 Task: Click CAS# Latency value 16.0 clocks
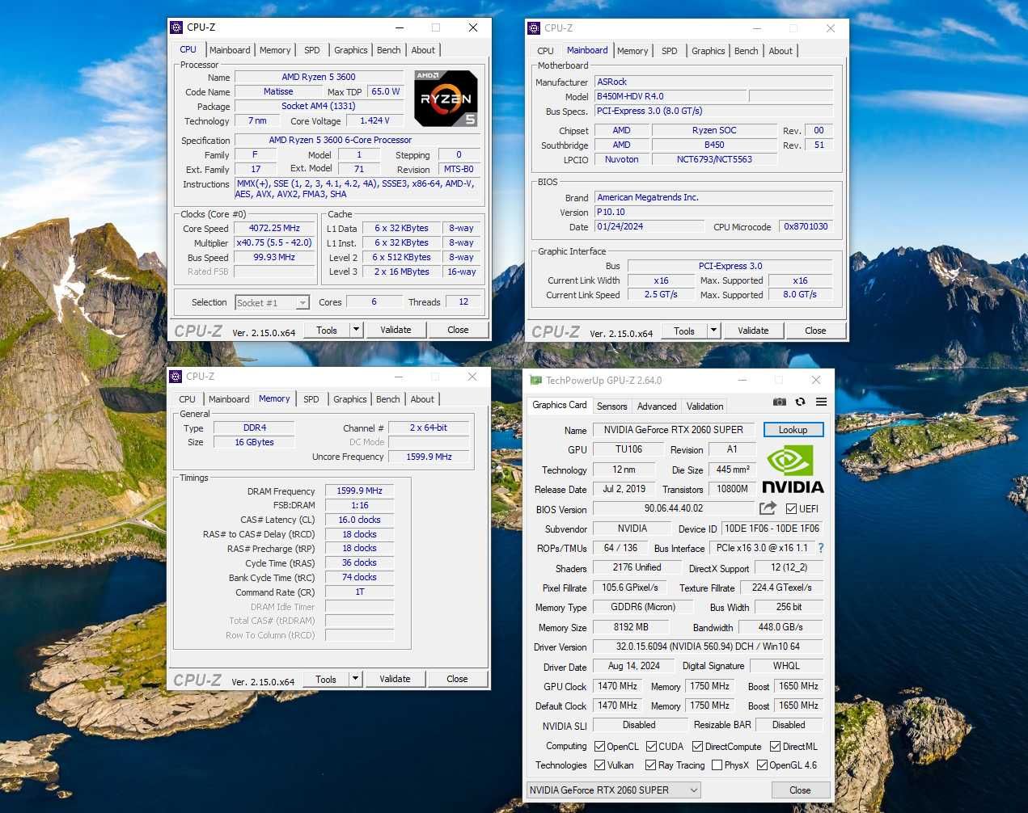pos(359,520)
